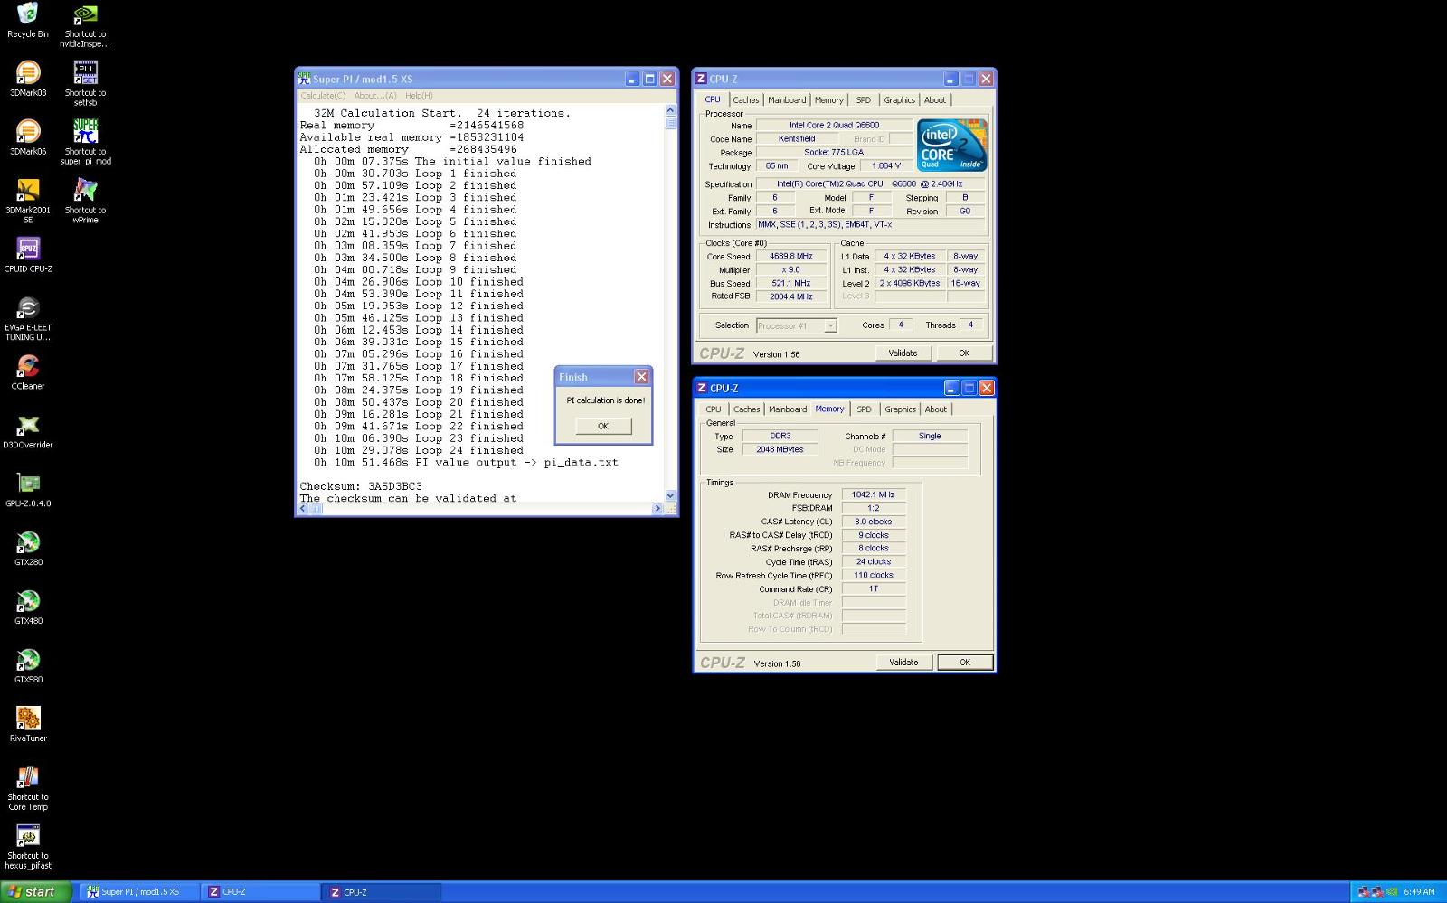Select the Super PI taskbar button

tap(139, 892)
